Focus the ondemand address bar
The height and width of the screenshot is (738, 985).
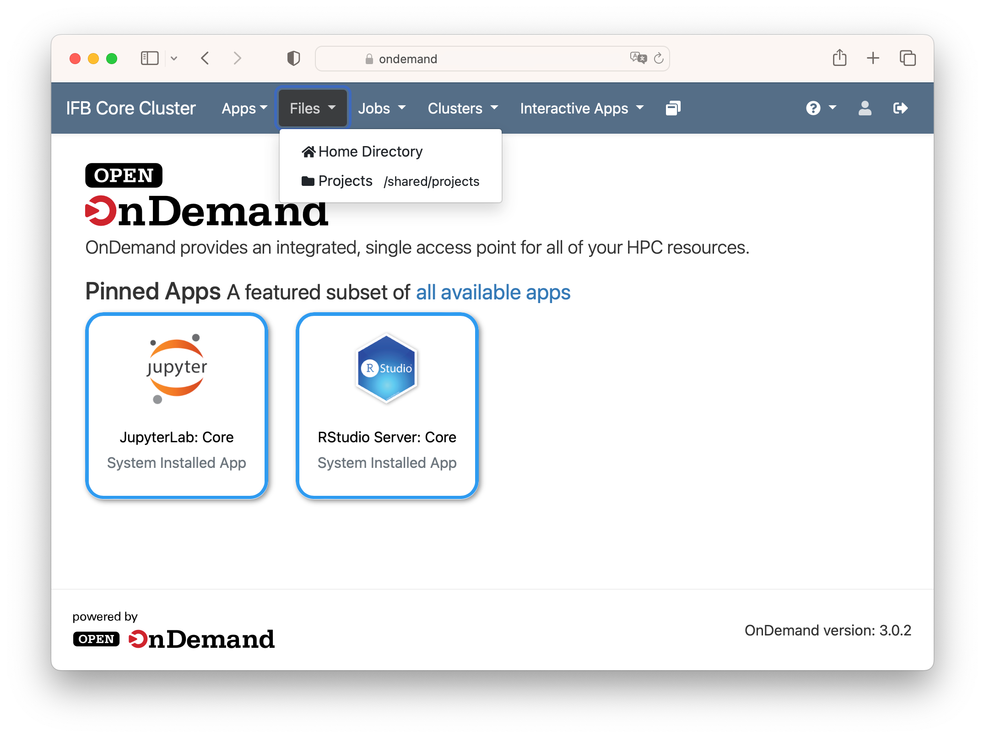(x=492, y=59)
